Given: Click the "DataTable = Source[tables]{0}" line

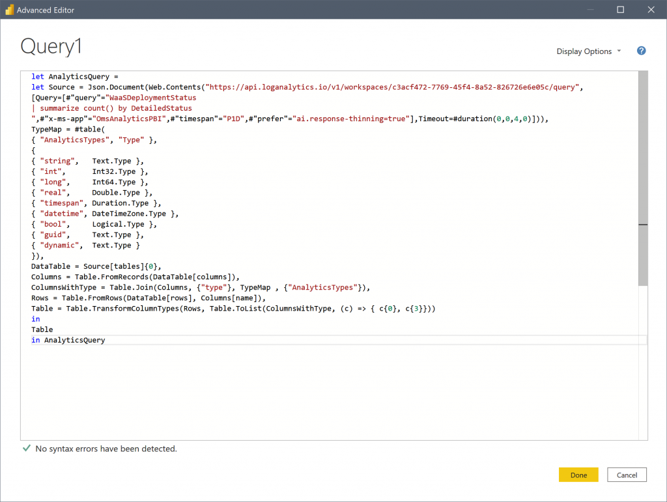Looking at the screenshot, I should [96, 266].
